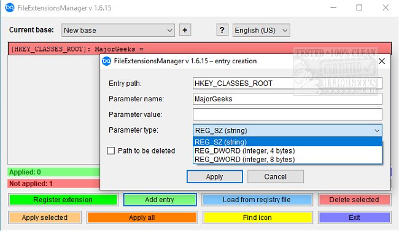Screen dimensions: 399x231
Task: Choose REG_DWORD (integer, 4 bytes) option
Action: coord(287,151)
